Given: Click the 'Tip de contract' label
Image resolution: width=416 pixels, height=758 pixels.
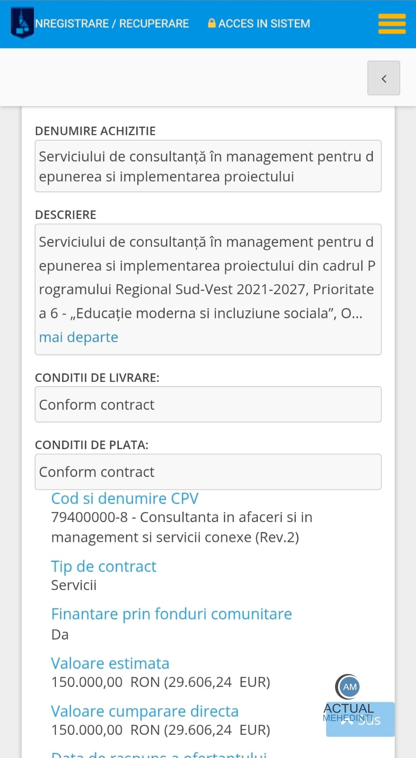Looking at the screenshot, I should [104, 566].
